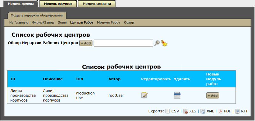255x121 pixels.
Task: Click the edit notepad icon for rootUser row
Action: tap(144, 95)
